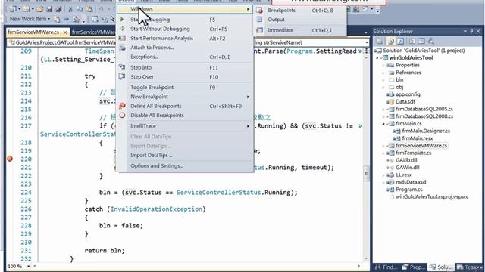The height and width of the screenshot is (272, 485).
Task: Open the class navigation combo box
Action: 62,42
